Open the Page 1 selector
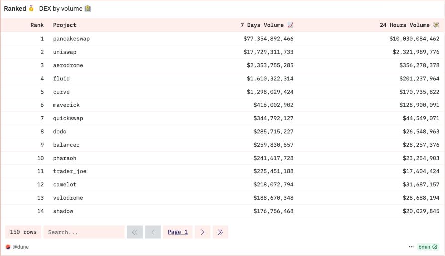This screenshot has height=256, width=445. point(178,232)
